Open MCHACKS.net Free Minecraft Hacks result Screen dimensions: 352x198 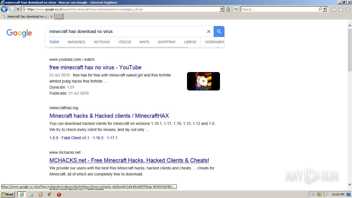(x=129, y=160)
